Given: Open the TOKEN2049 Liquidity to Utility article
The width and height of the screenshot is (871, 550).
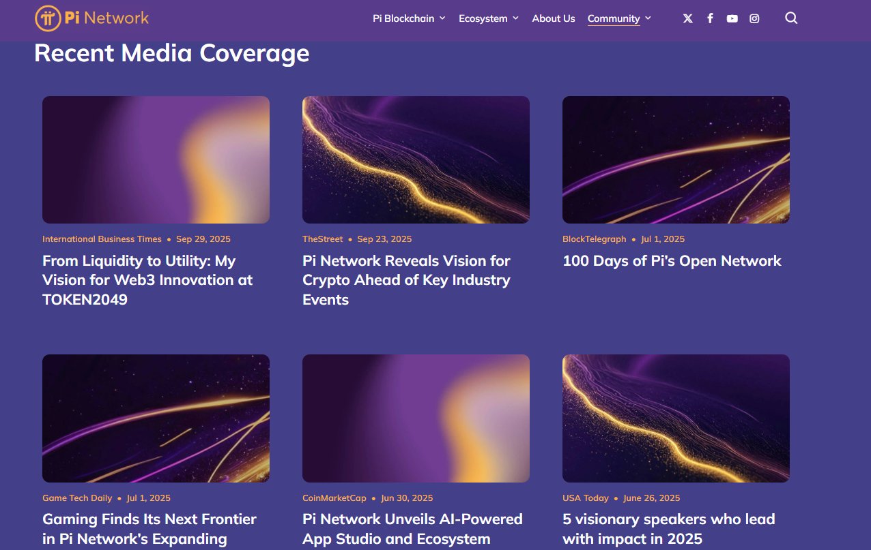Looking at the screenshot, I should [147, 280].
